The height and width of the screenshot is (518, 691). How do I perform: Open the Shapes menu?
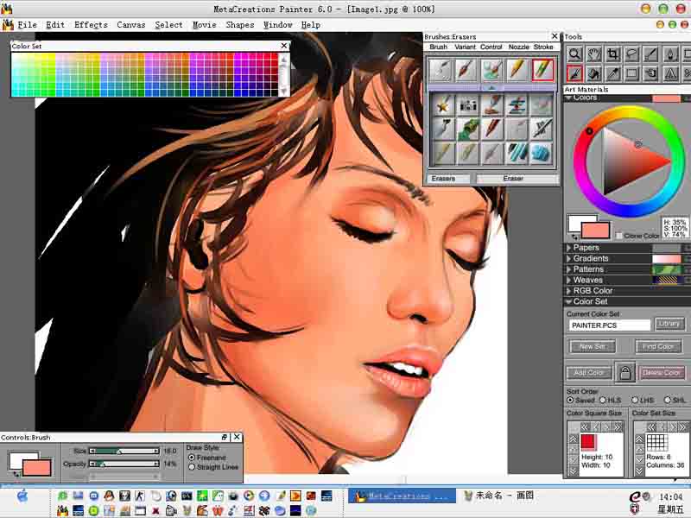(x=240, y=25)
